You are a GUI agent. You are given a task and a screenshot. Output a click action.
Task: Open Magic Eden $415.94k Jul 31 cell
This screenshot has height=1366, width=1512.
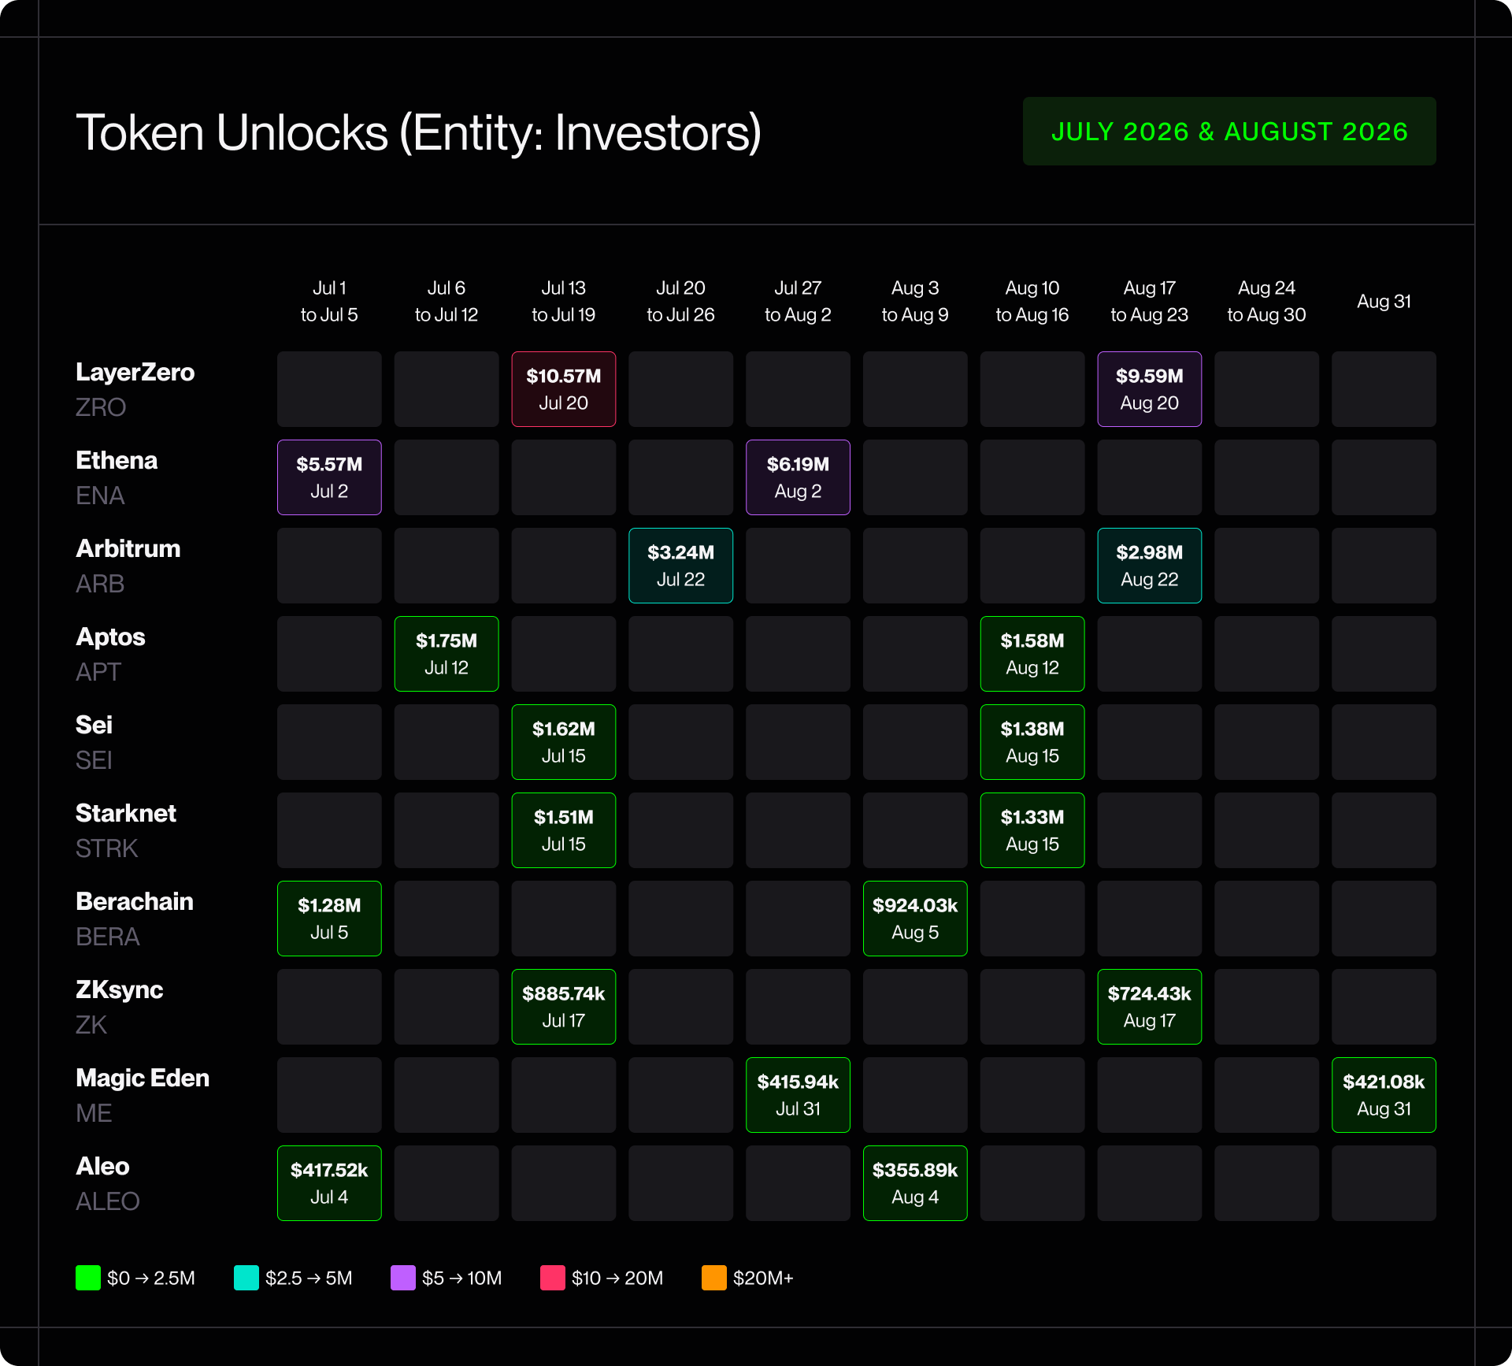click(798, 1095)
